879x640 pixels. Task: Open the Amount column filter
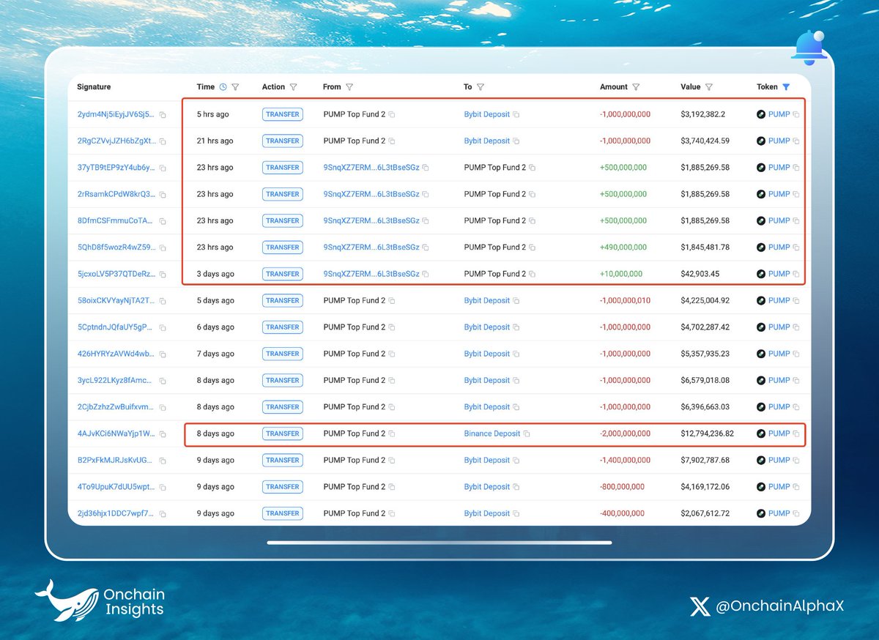(636, 86)
